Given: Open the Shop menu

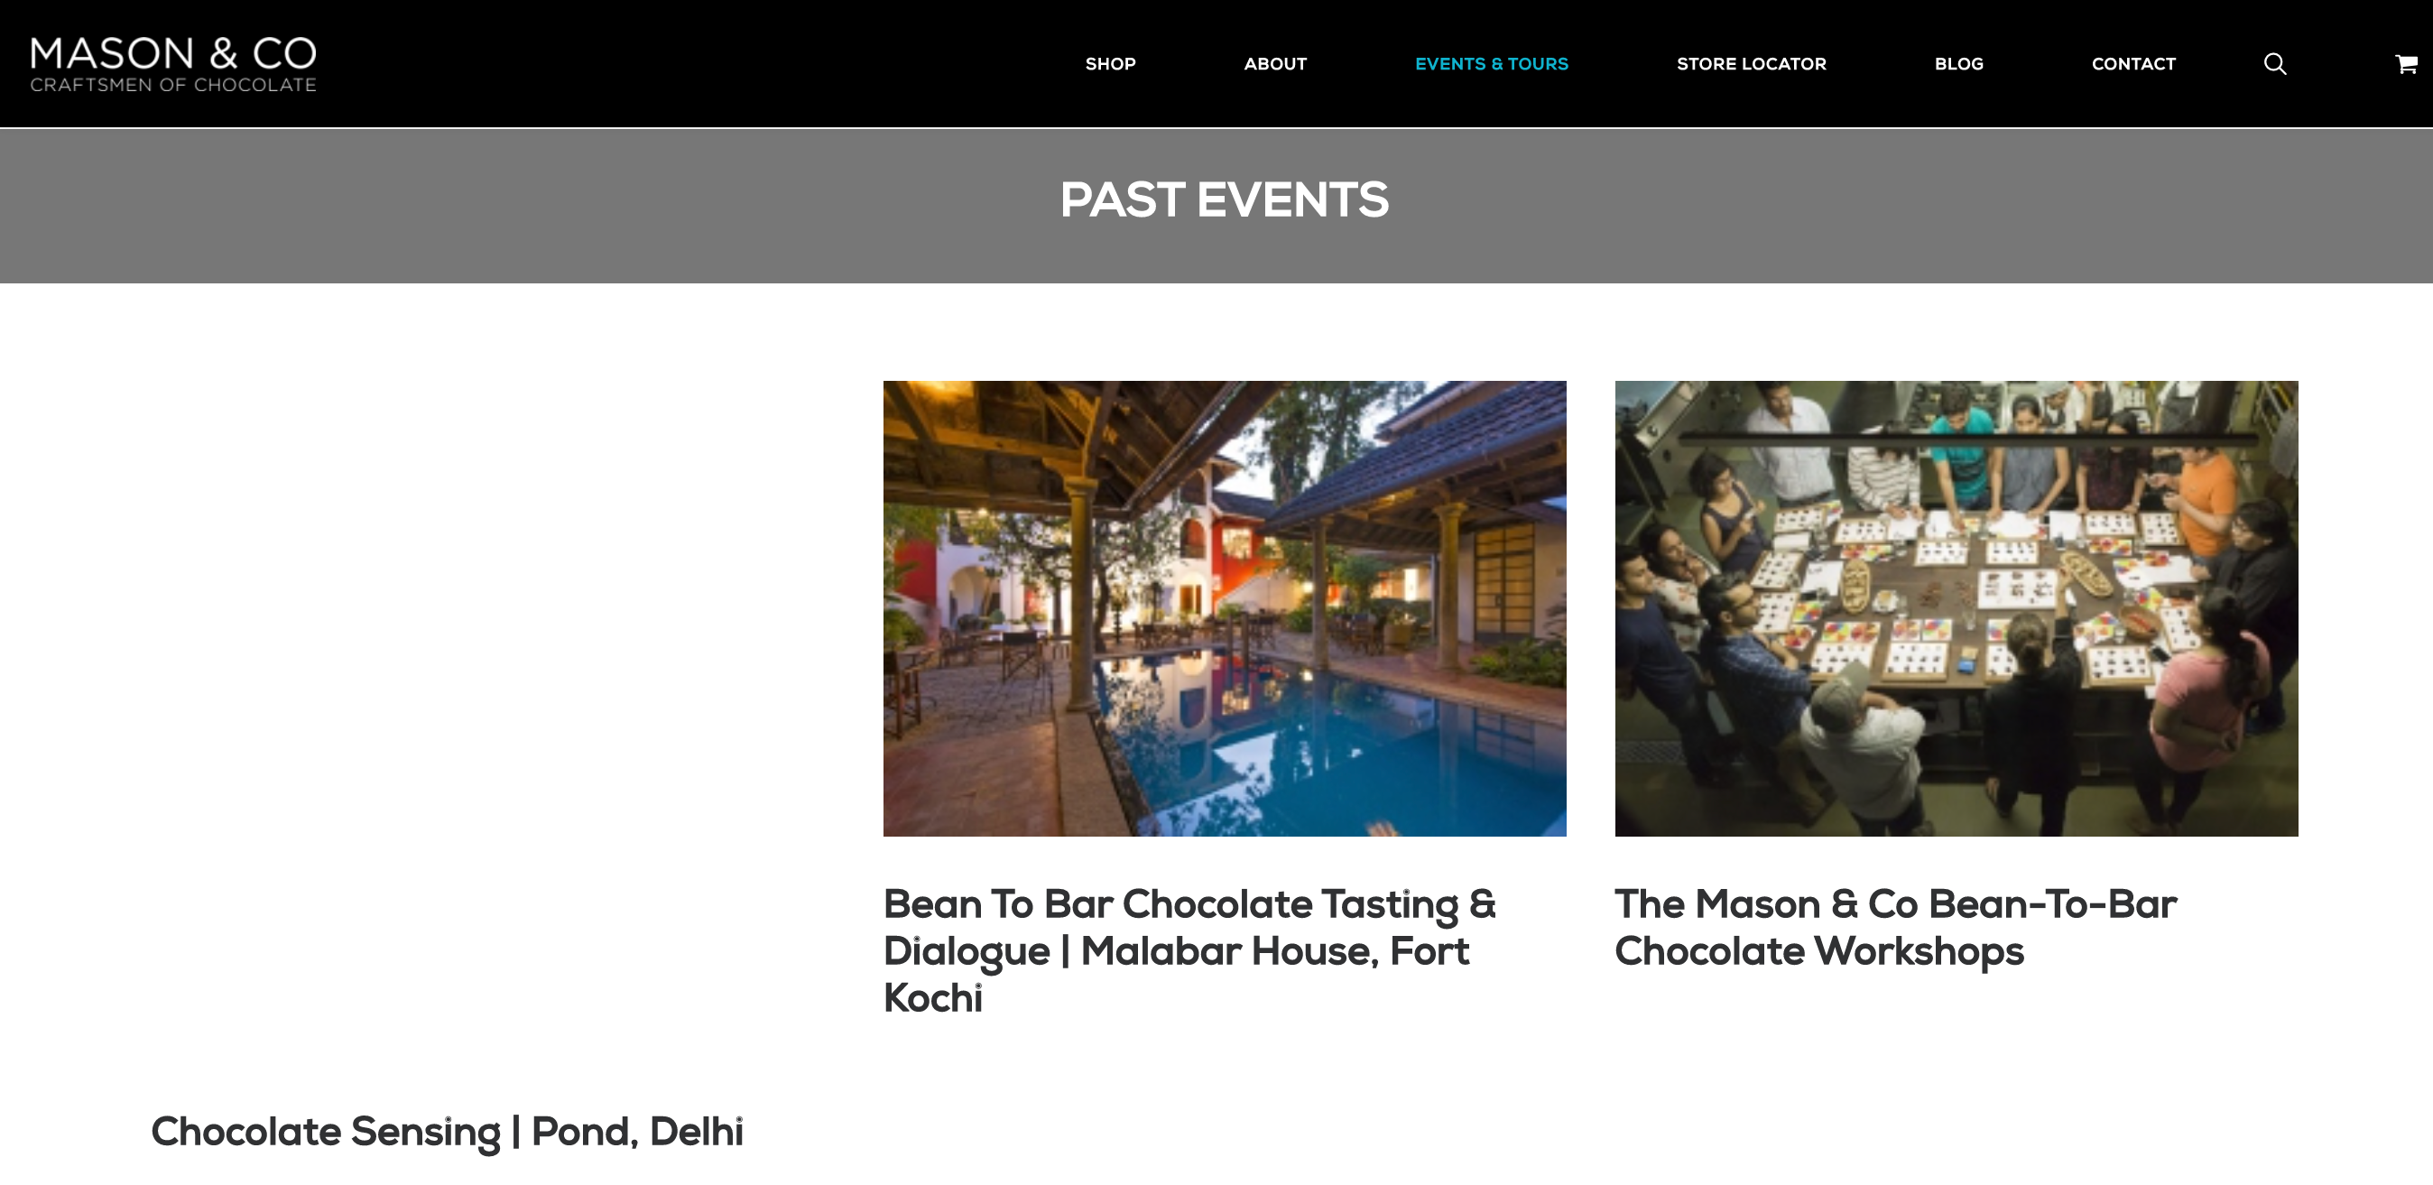Looking at the screenshot, I should tap(1110, 64).
